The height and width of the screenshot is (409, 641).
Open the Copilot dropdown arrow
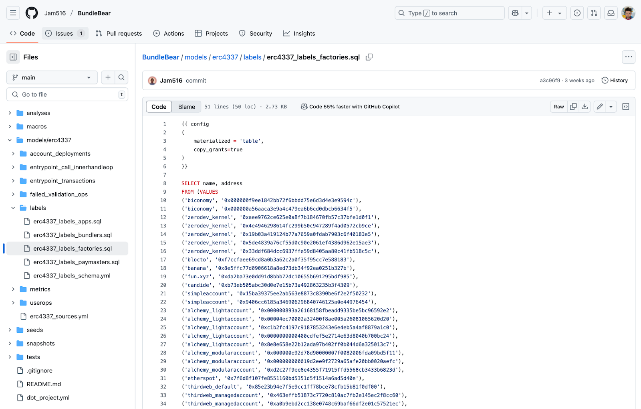[527, 13]
